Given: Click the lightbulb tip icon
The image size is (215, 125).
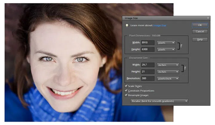Looking at the screenshot, I should click(127, 25).
